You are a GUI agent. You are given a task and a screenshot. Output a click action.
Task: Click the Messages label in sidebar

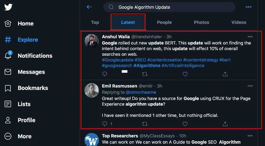[31, 72]
